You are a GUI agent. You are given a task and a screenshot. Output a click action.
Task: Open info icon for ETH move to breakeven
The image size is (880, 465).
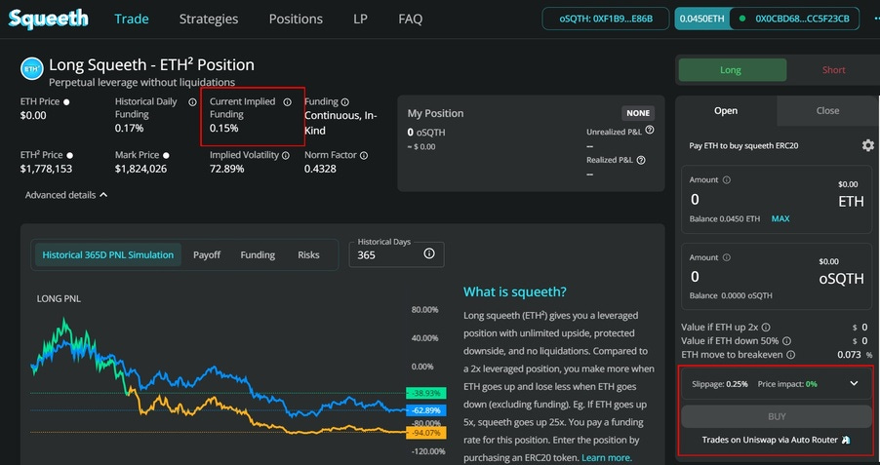pyautogui.click(x=791, y=355)
